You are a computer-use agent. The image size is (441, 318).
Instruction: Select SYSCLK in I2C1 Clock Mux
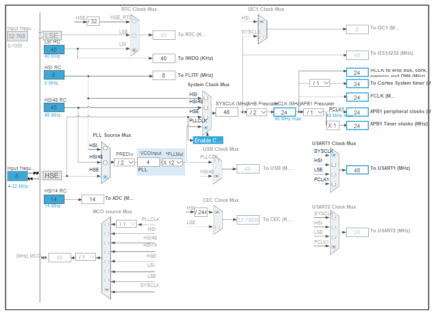coord(262,37)
